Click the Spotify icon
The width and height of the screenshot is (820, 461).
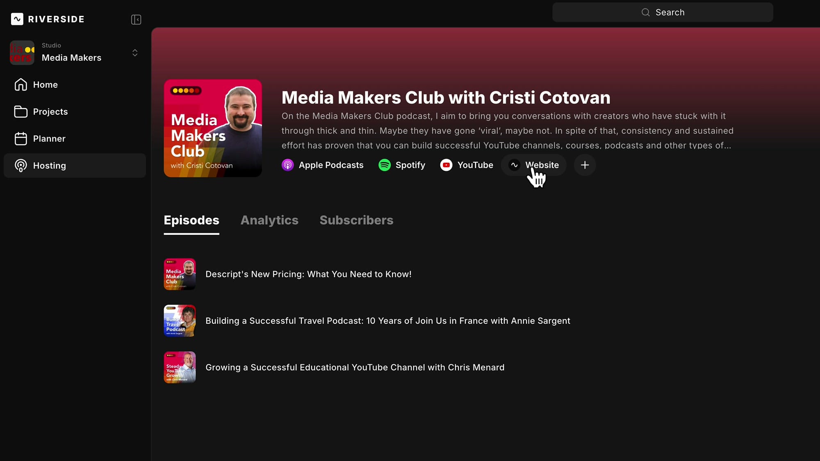384,165
